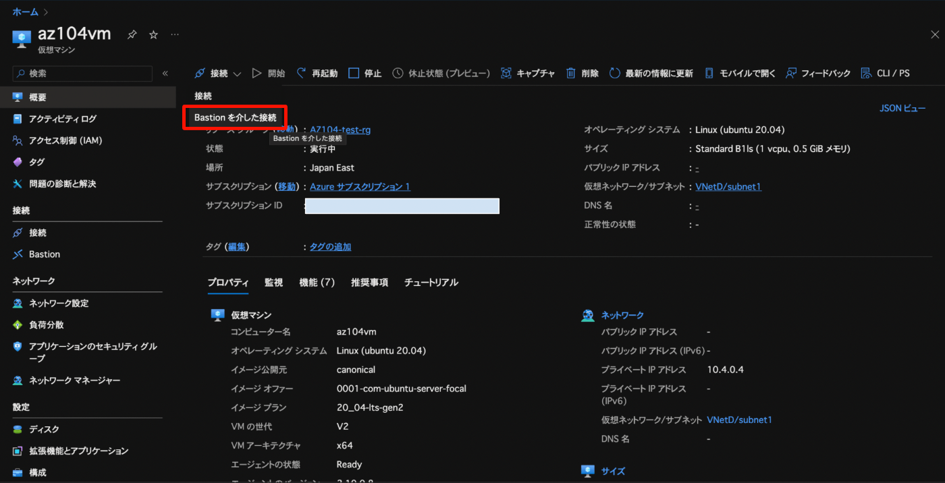This screenshot has height=483, width=945.
Task: Open the サイズ properties section heading
Action: [x=613, y=472]
